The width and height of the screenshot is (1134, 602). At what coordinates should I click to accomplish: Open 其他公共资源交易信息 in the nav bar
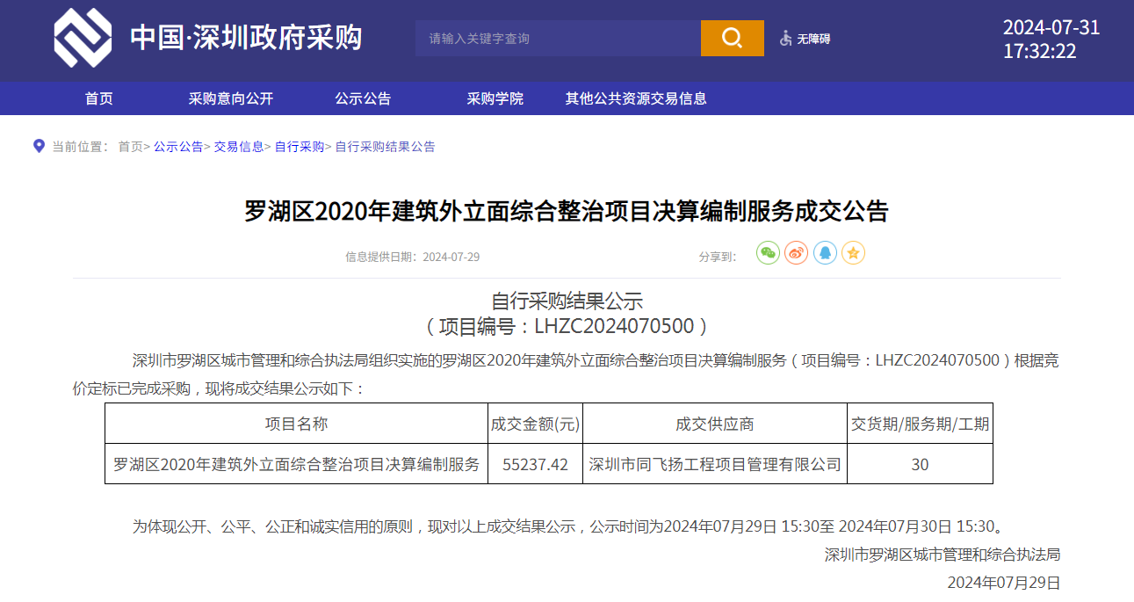click(x=636, y=98)
